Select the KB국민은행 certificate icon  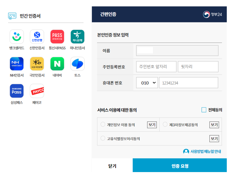click(x=37, y=64)
